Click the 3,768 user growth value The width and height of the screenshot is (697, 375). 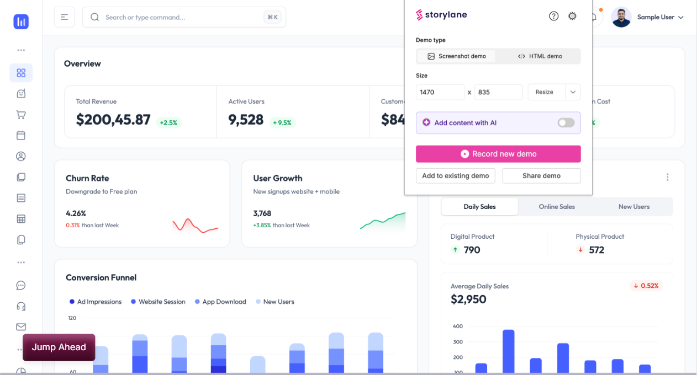tap(262, 213)
